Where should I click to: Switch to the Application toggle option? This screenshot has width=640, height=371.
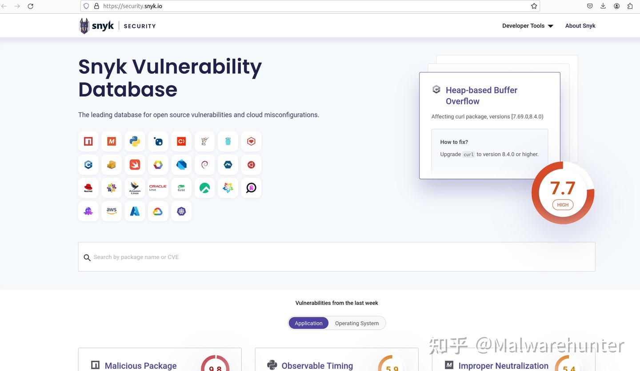click(x=308, y=323)
